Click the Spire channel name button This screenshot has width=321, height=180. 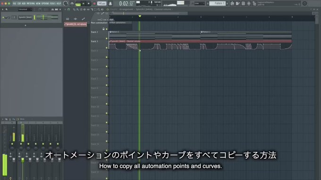click(25, 17)
